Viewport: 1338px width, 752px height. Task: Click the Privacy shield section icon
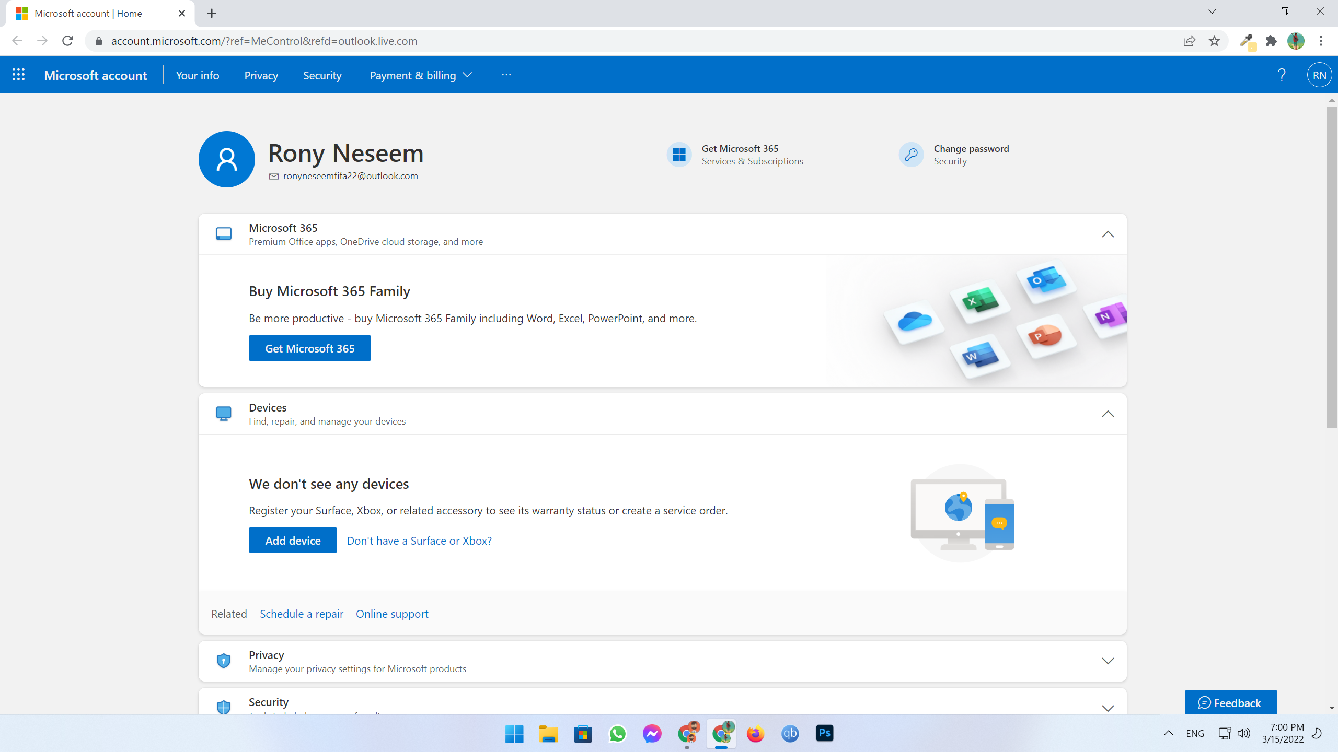click(x=224, y=661)
